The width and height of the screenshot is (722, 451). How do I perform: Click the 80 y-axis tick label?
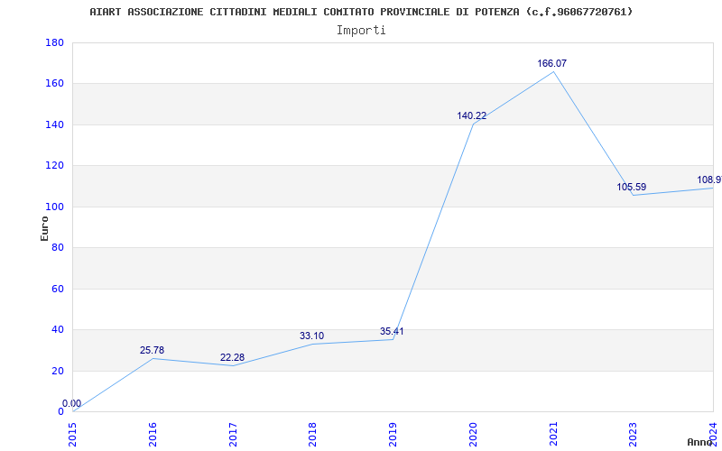coord(58,247)
